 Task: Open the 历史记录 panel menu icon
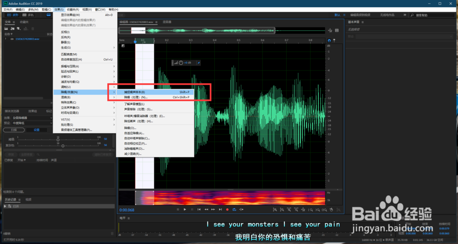pyautogui.click(x=20, y=200)
